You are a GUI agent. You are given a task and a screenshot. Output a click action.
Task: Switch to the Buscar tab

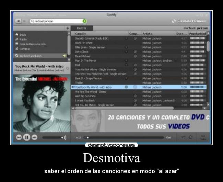pyautogui.click(x=82, y=28)
